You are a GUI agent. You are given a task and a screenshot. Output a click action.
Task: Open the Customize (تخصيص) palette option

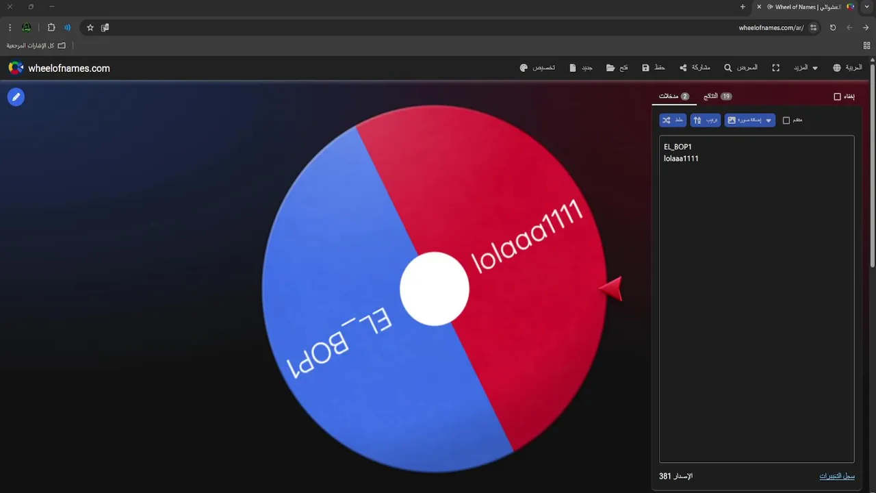[x=538, y=68]
